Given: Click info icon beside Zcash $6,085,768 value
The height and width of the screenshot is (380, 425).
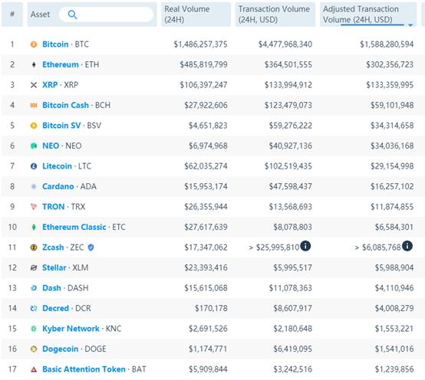Looking at the screenshot, I should pyautogui.click(x=407, y=246).
